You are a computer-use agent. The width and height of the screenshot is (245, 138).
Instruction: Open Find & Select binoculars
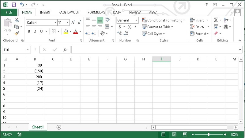(x=226, y=27)
